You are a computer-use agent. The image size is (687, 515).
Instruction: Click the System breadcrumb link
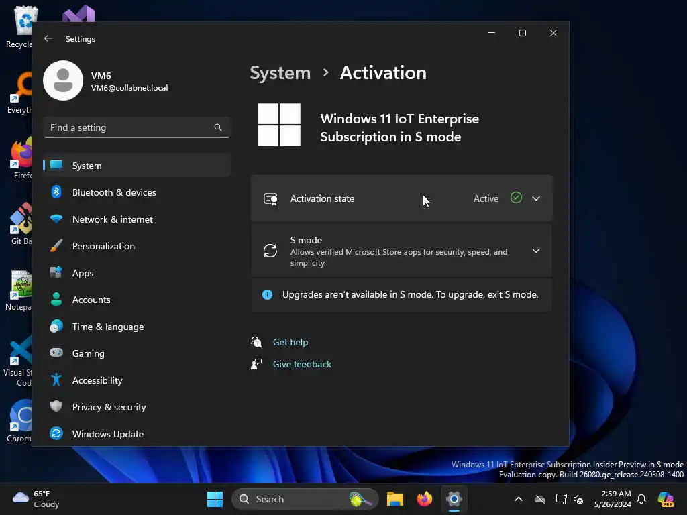click(x=280, y=73)
